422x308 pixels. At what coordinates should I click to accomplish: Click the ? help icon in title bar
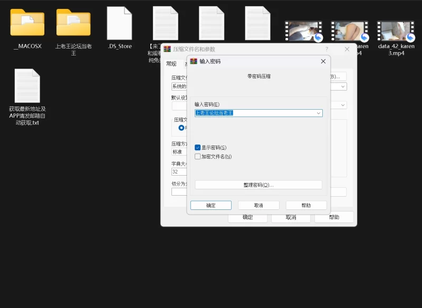[x=327, y=49]
